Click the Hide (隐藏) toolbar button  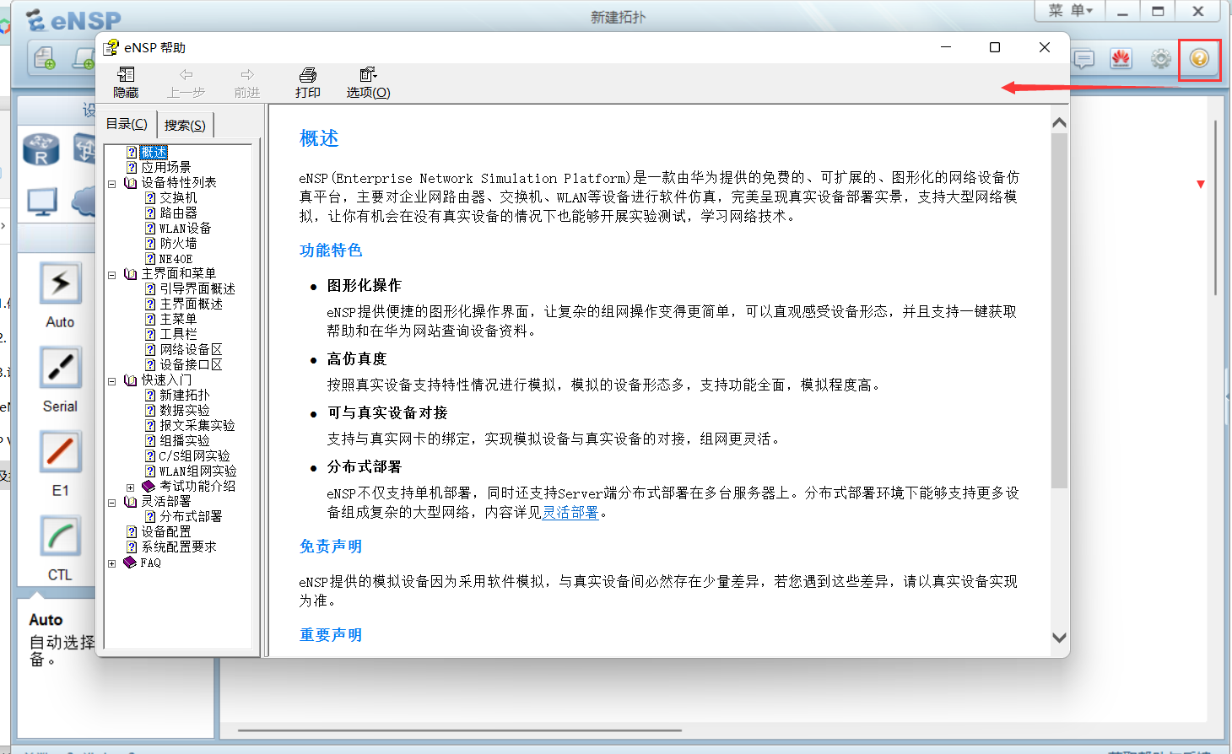point(126,83)
